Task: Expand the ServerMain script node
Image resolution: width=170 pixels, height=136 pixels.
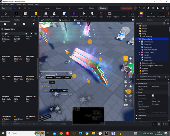Action: click(140, 42)
